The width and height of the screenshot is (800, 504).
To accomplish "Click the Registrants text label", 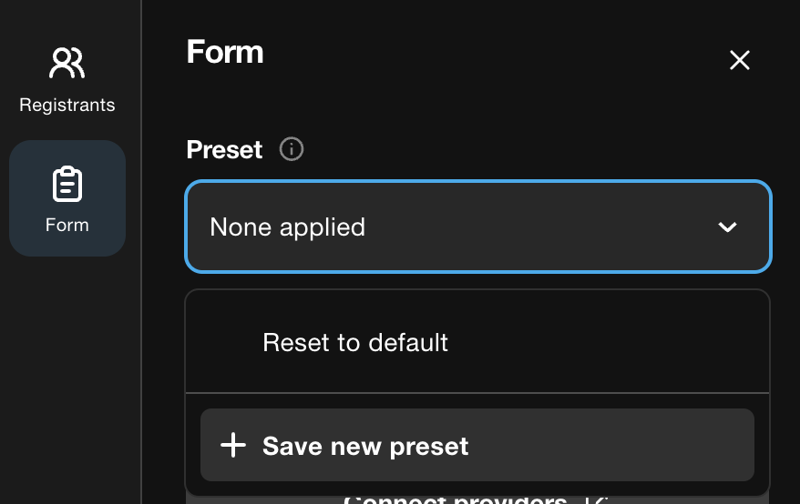I will pos(67,105).
